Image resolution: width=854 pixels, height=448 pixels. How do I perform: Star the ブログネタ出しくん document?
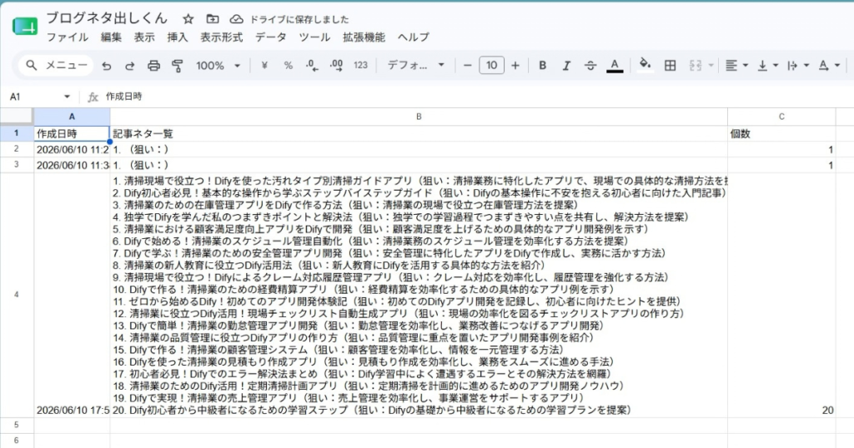(188, 19)
